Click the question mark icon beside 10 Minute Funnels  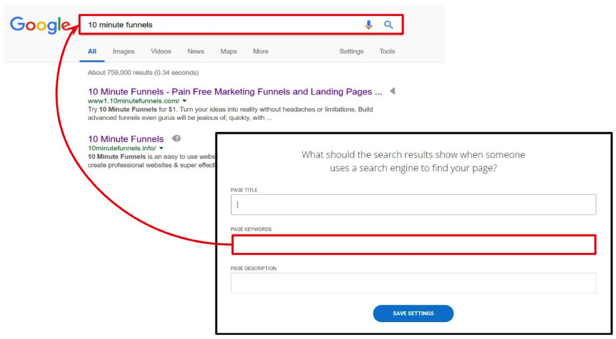[x=176, y=139]
